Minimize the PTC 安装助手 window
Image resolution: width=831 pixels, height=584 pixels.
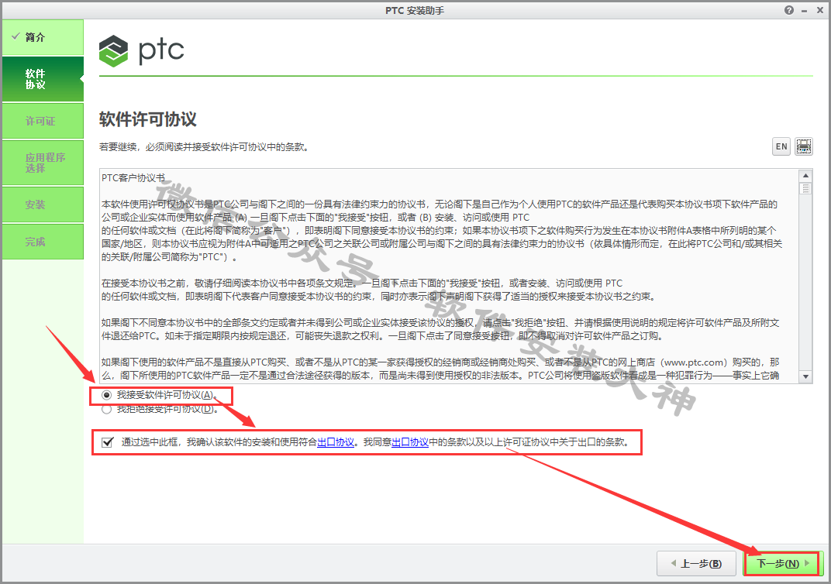805,10
